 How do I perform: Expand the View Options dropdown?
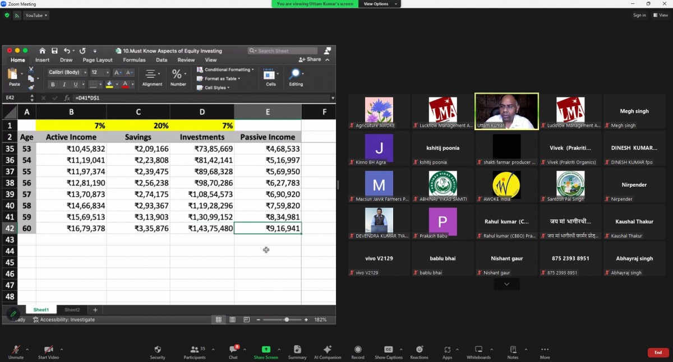(380, 4)
